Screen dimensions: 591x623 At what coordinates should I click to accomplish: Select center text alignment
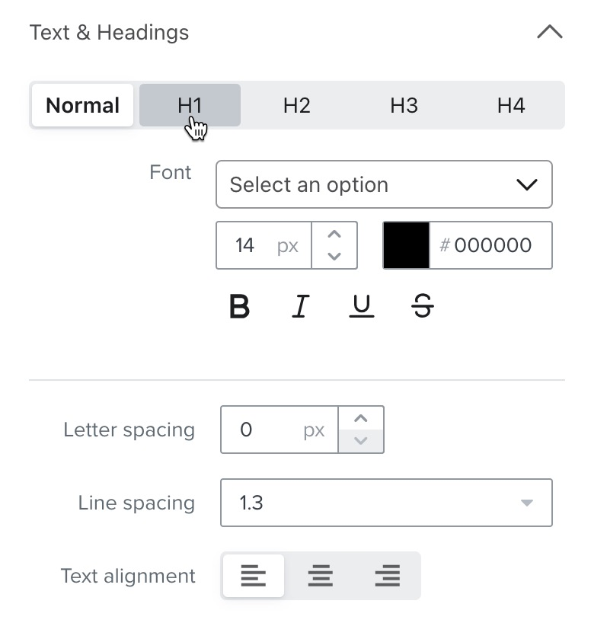[320, 576]
